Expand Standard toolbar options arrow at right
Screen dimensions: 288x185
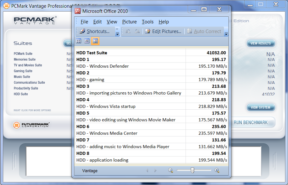point(226,31)
